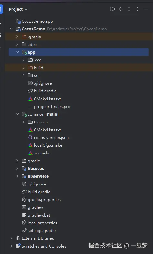153x254 pixels.
Task: Collapse the app module folder
Action: click(17, 52)
